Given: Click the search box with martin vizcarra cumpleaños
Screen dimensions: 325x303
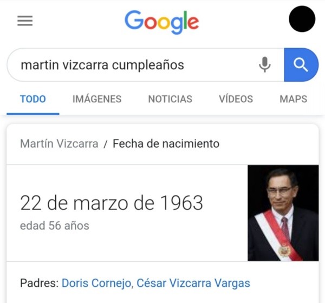Looking at the screenshot, I should pos(145,65).
